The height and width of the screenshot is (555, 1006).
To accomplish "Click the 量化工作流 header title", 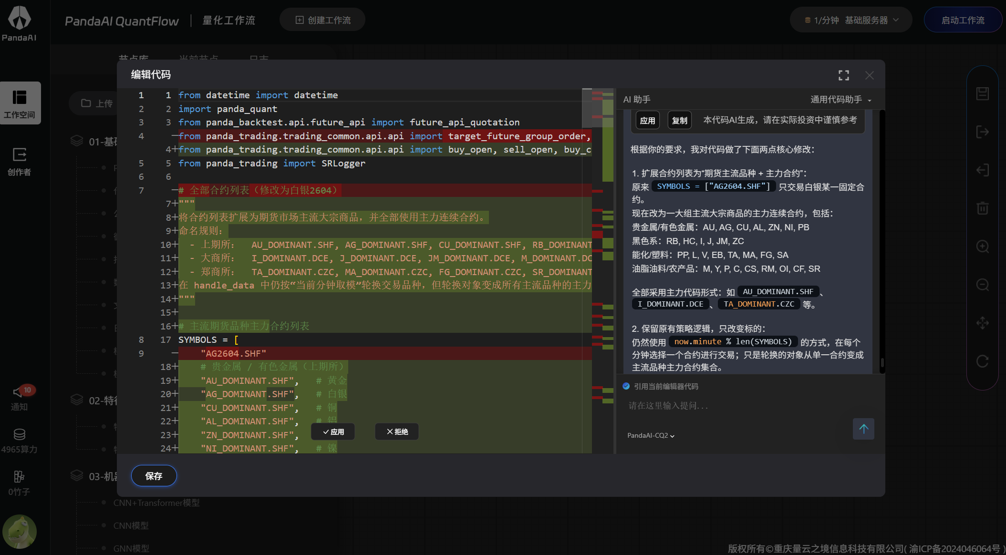I will pos(228,21).
